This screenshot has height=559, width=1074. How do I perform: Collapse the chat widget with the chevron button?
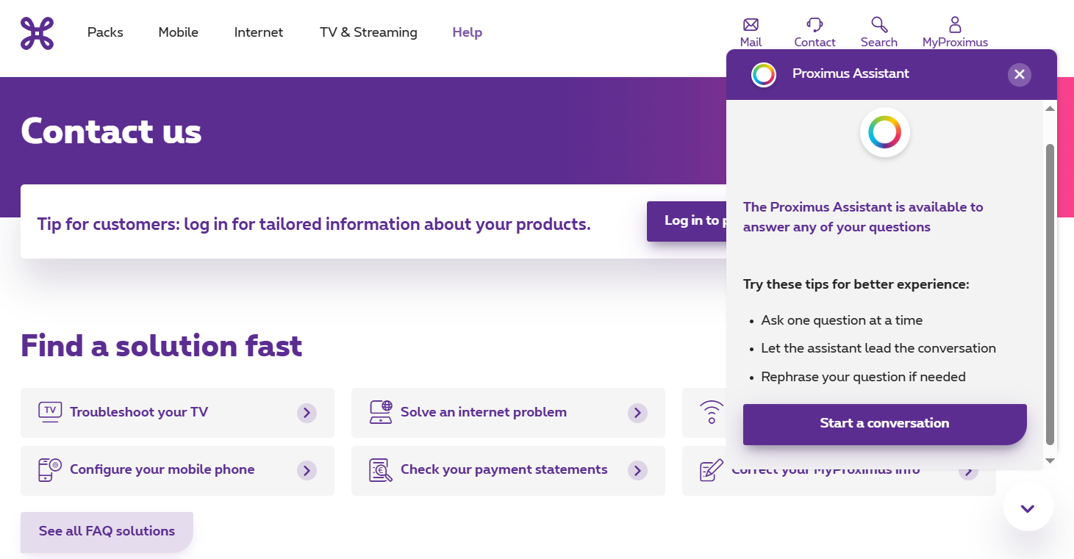click(1028, 508)
